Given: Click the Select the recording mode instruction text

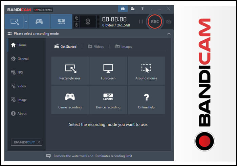Looking at the screenshot, I should coord(108,124).
